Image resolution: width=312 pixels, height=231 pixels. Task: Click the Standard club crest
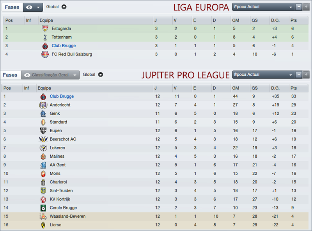(x=43, y=122)
